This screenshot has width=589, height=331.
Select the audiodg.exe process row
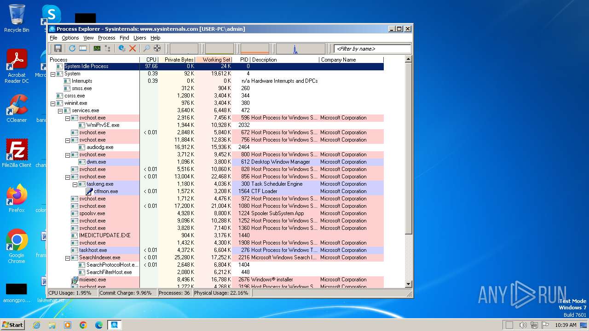tap(216, 147)
